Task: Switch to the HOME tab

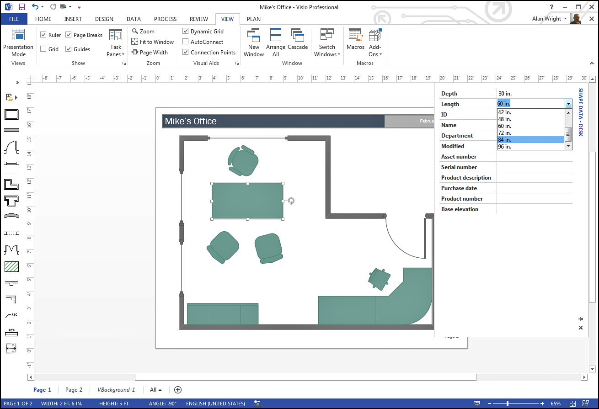Action: (x=43, y=19)
